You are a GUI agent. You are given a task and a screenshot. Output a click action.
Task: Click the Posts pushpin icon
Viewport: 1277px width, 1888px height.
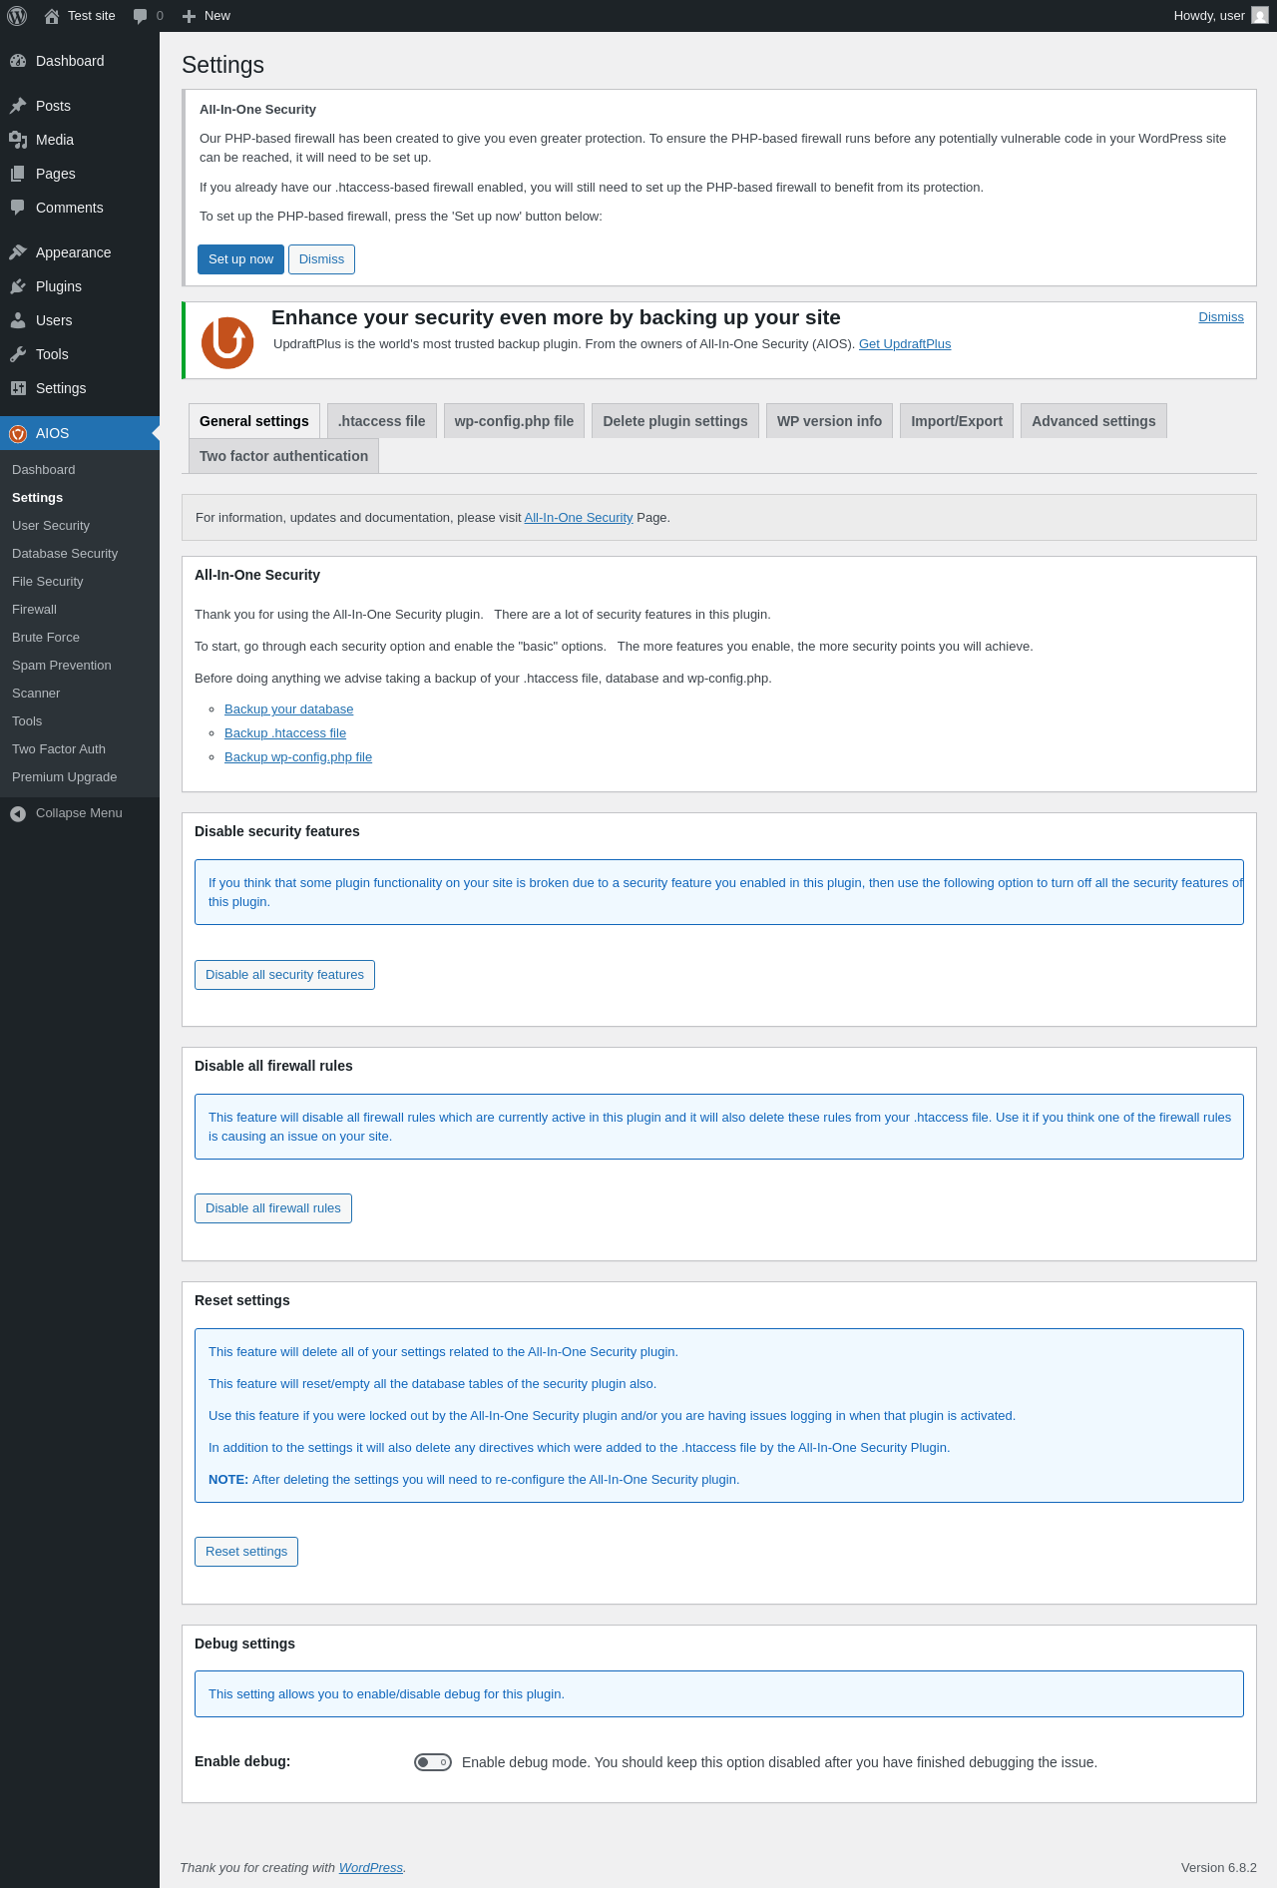18,106
